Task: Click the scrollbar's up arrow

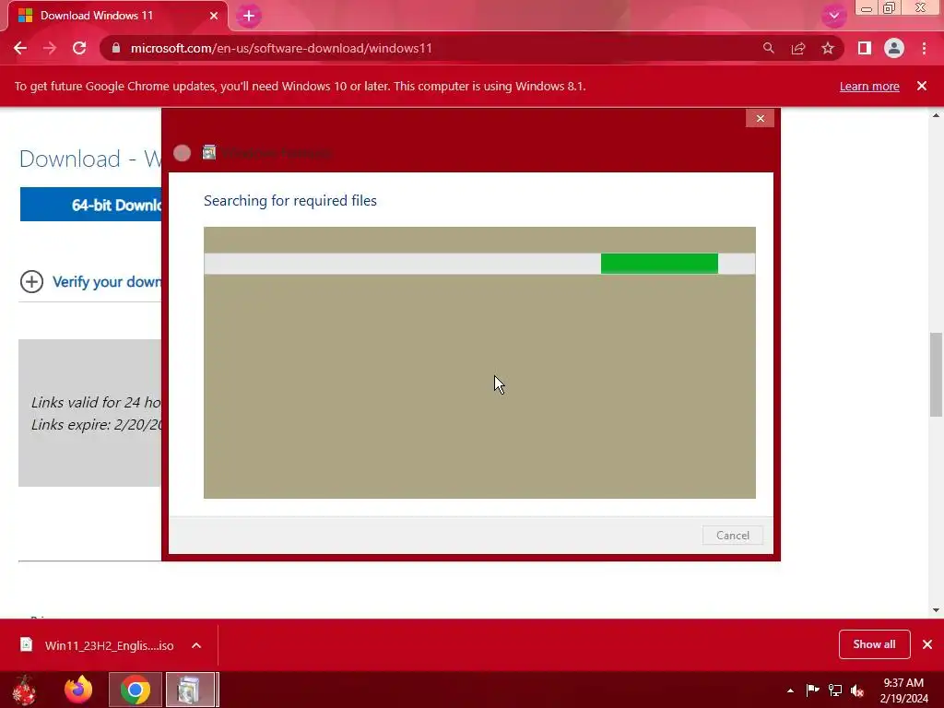Action: (936, 115)
